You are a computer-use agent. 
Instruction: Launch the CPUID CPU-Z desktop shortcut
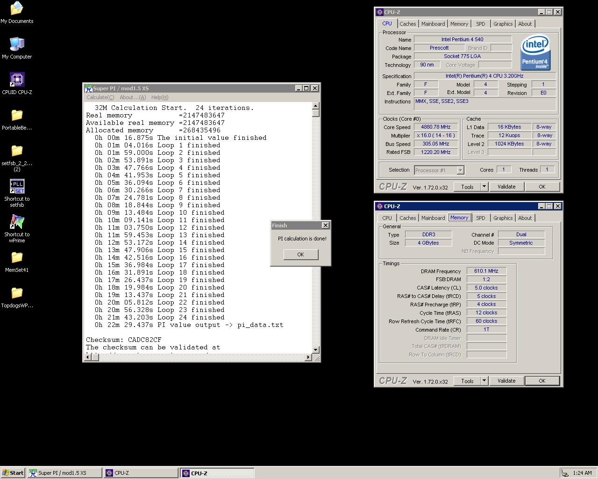17,83
